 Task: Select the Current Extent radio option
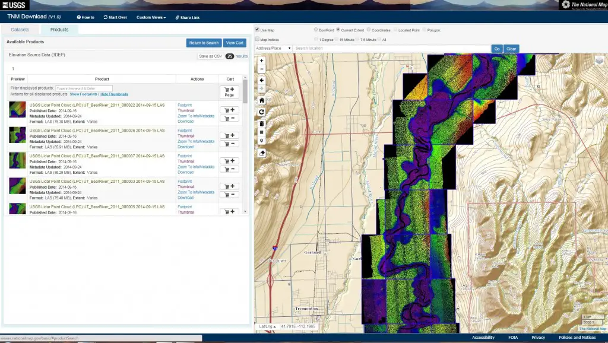[338, 30]
